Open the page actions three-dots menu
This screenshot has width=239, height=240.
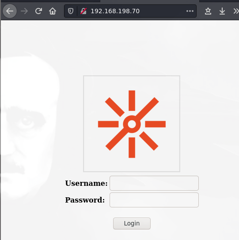tap(190, 11)
